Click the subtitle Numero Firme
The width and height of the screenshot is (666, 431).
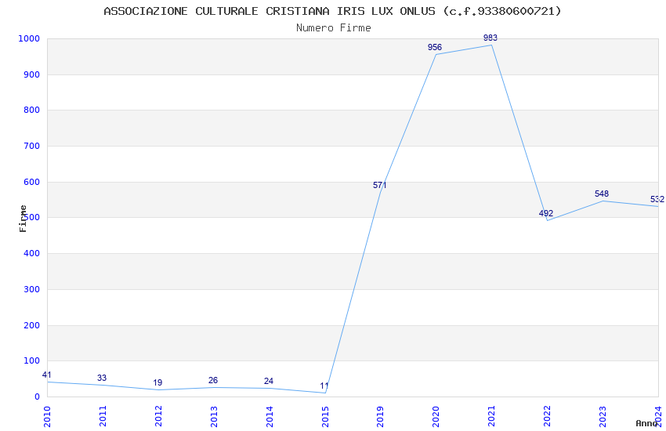tap(334, 28)
